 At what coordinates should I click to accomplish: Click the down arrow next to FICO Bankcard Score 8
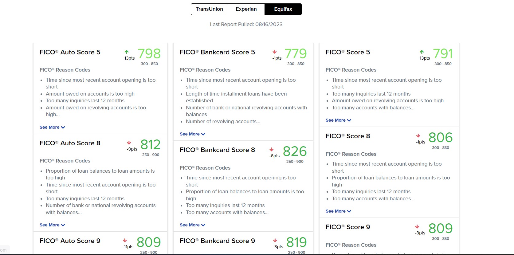point(272,150)
